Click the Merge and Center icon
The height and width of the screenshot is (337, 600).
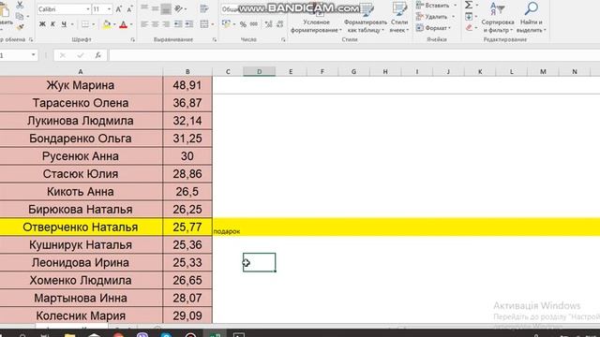click(x=204, y=24)
